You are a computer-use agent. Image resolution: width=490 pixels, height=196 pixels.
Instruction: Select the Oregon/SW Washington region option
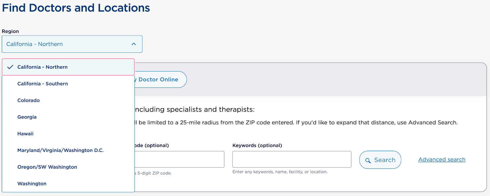point(47,167)
